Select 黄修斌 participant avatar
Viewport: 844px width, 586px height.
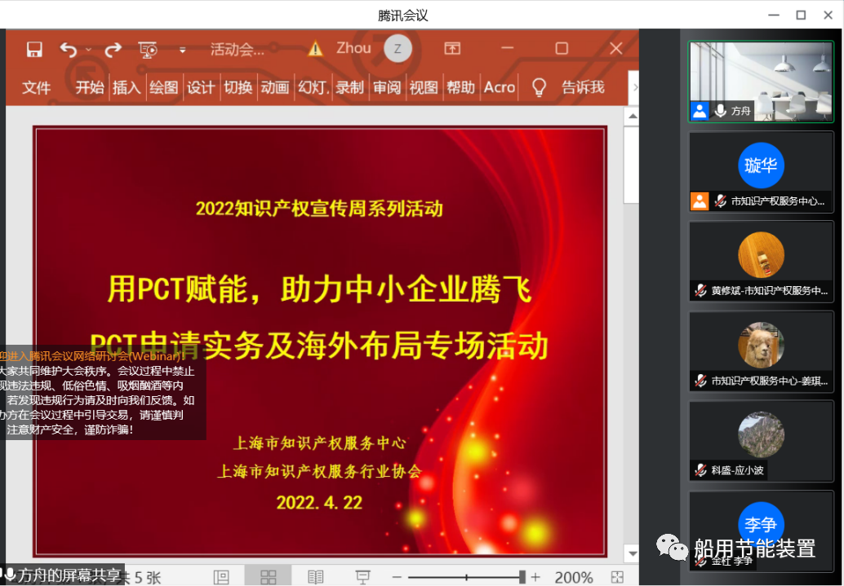761,255
